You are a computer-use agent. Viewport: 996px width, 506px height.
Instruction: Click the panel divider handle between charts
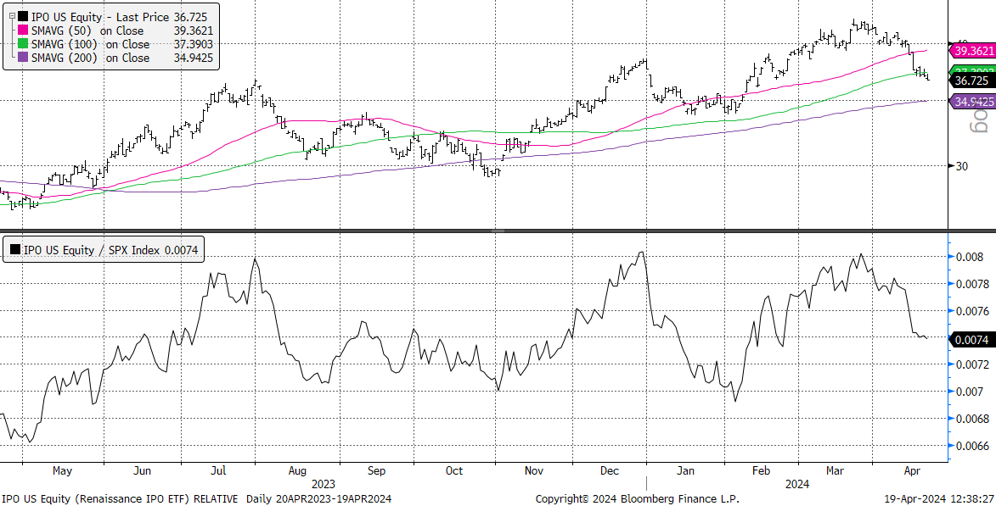click(x=498, y=231)
